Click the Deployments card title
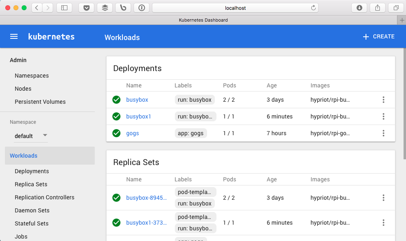Viewport: 406px width, 241px height. pyautogui.click(x=137, y=68)
